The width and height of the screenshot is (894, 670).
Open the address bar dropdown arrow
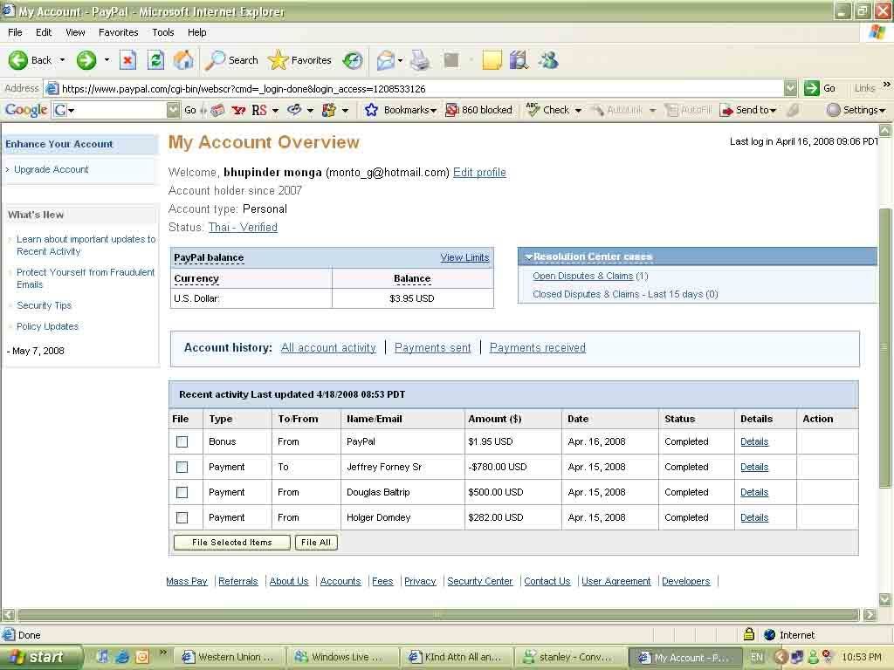coord(790,88)
